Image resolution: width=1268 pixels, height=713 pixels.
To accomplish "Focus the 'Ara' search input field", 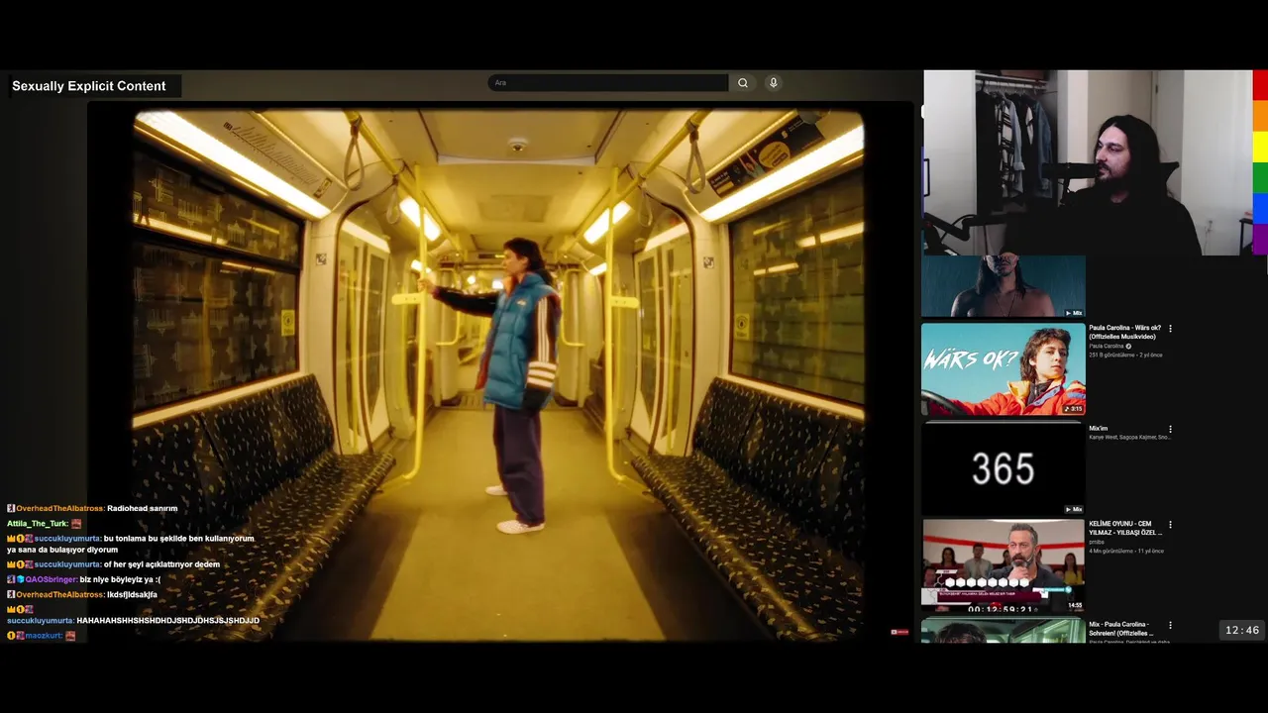I will 608,83.
